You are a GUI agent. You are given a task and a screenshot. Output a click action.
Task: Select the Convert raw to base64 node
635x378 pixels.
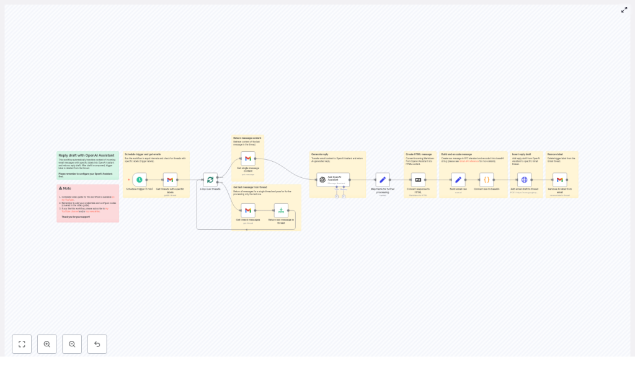tap(486, 180)
